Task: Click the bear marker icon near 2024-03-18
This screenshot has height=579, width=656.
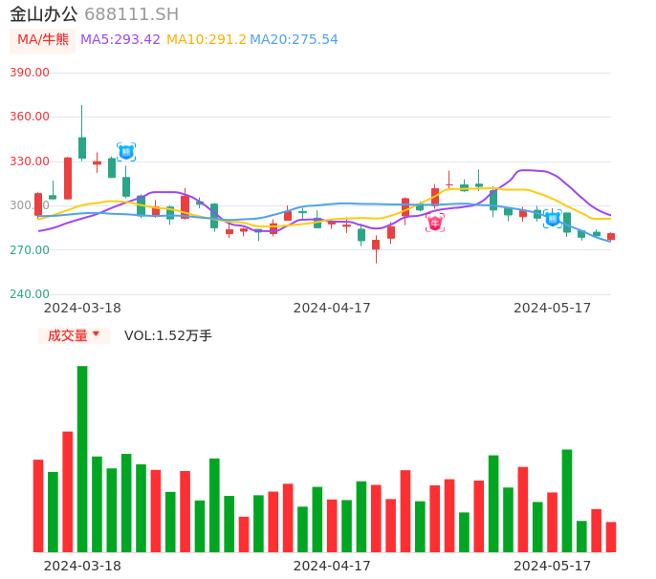Action: (x=126, y=152)
